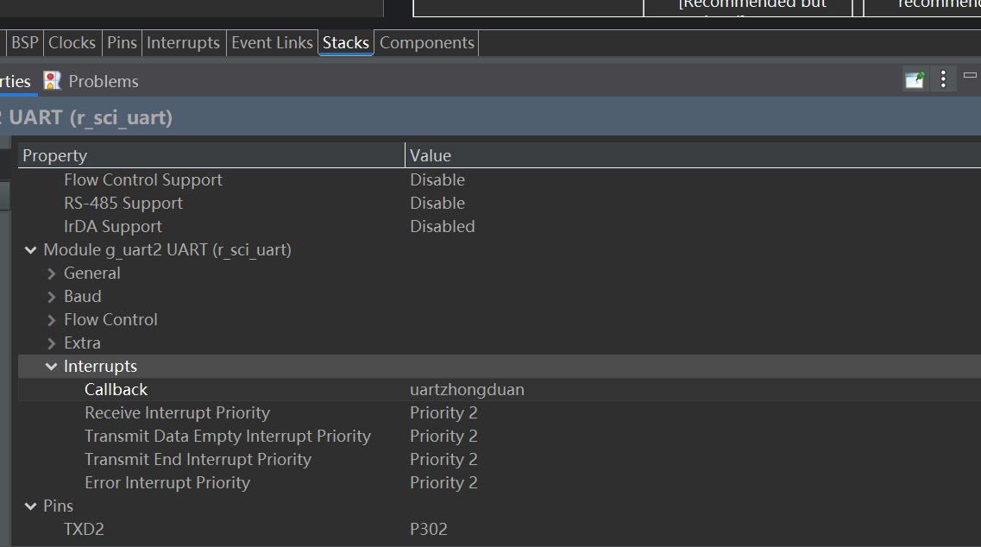
Task: Collapse the Pins section
Action: (30, 506)
